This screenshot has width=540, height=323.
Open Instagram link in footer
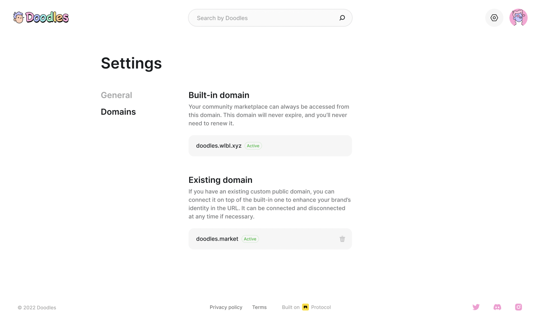[519, 307]
